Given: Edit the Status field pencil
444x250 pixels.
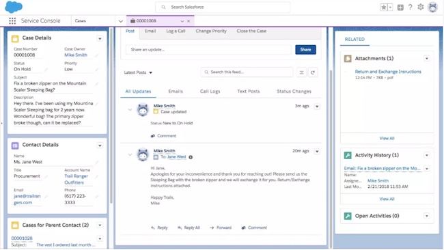Looking at the screenshot, I should pos(46,70).
